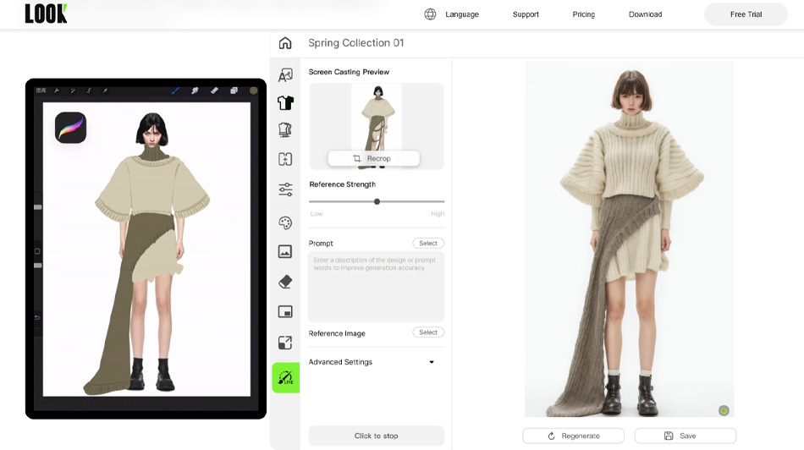Click the Regenerate button
Screen dimensions: 804x450
click(573, 436)
